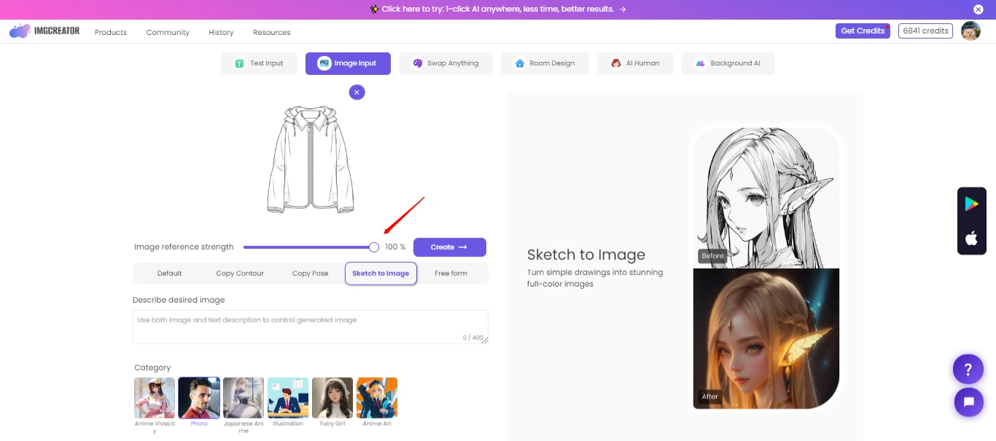
Task: Open the chat support bubble
Action: pos(968,402)
